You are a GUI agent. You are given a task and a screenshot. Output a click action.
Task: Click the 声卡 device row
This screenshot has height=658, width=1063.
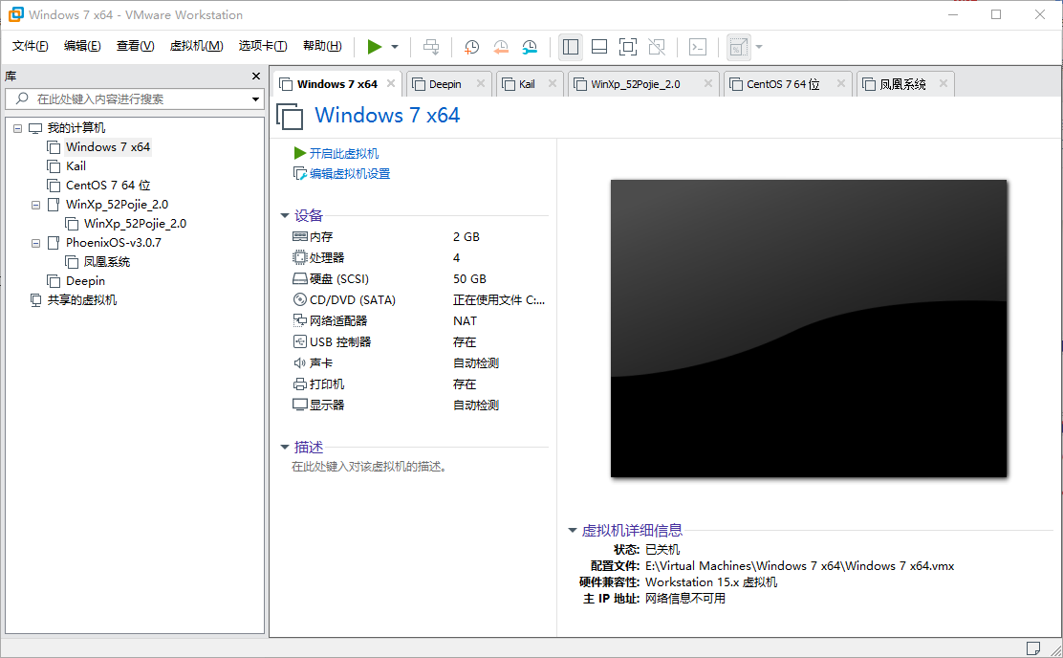tap(419, 362)
